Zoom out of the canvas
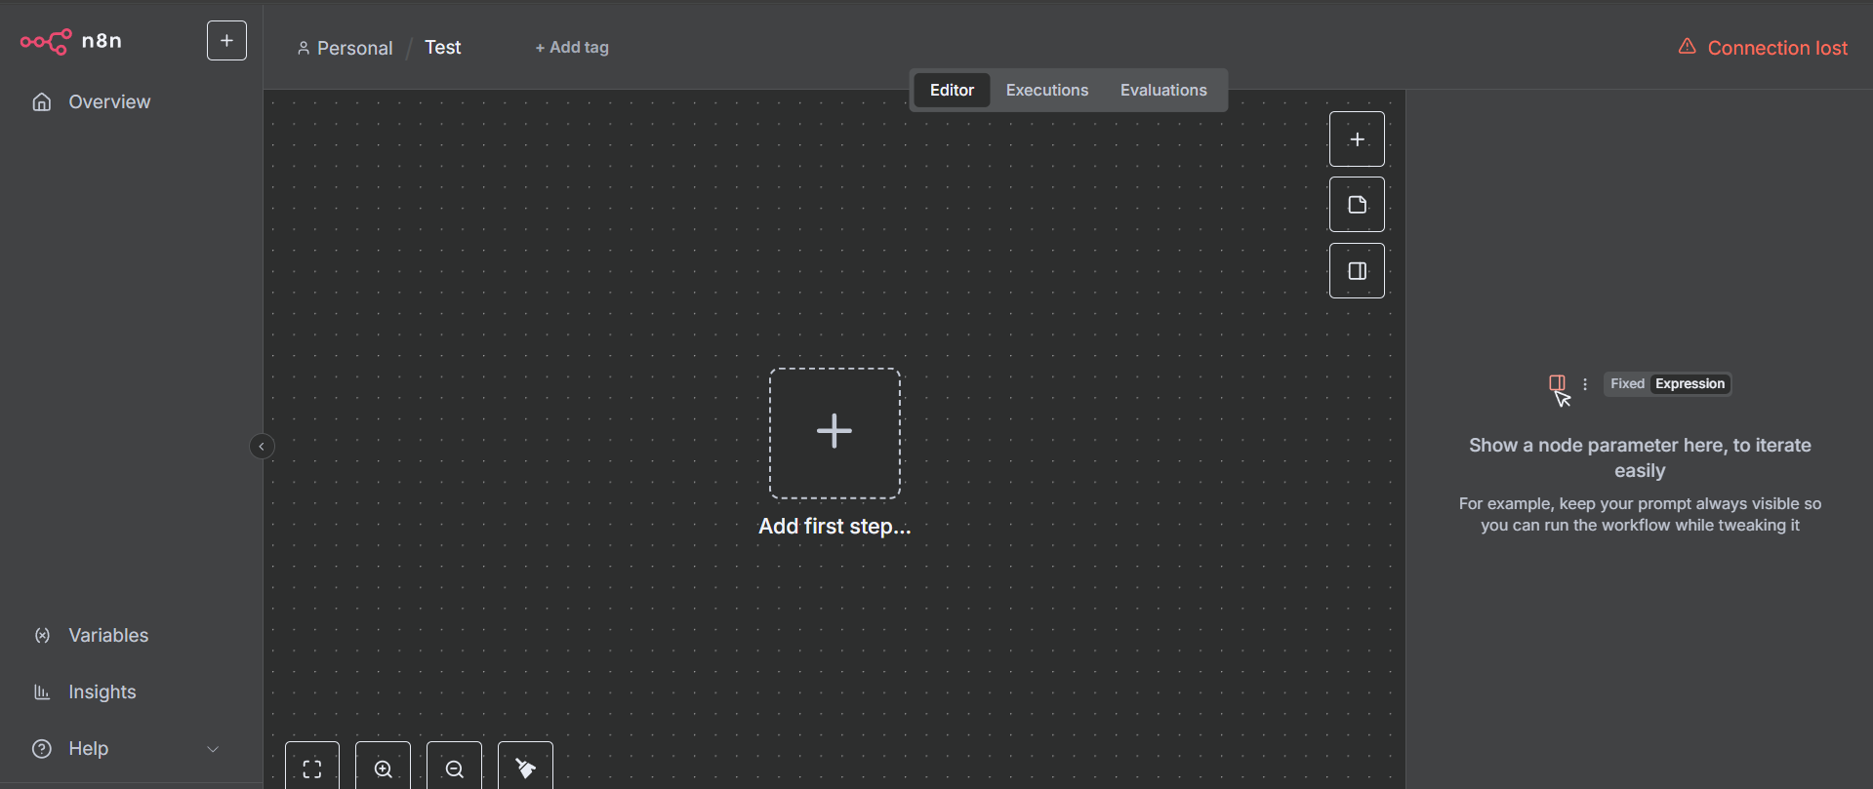The image size is (1873, 789). (x=454, y=768)
